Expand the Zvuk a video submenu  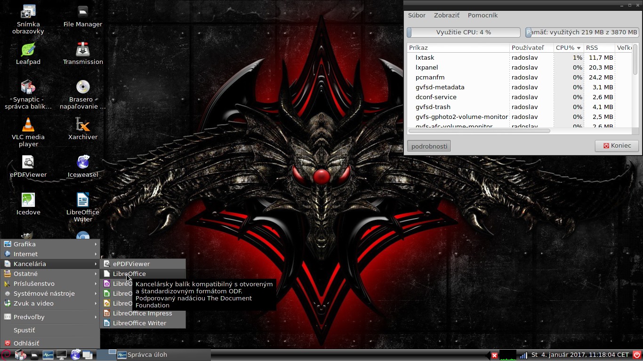point(50,303)
